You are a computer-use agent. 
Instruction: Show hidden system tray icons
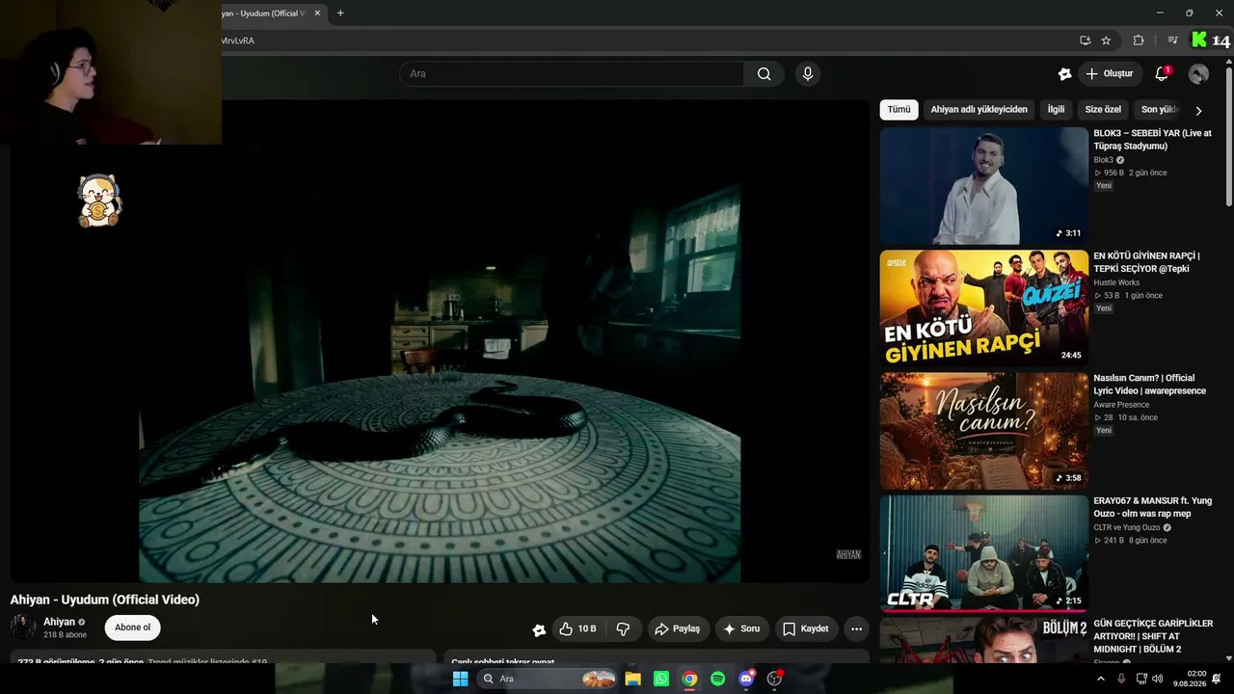click(x=1101, y=679)
